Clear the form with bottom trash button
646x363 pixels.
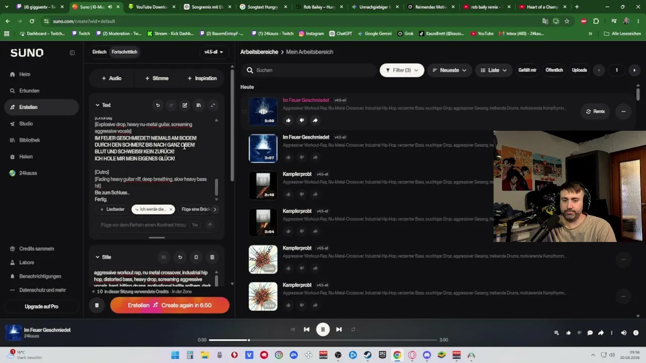pyautogui.click(x=97, y=305)
